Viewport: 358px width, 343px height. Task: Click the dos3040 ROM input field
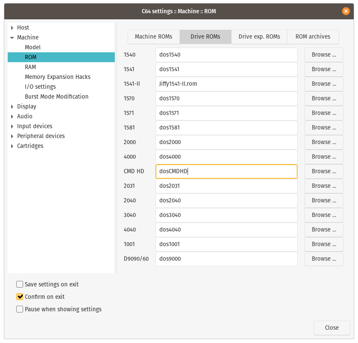pyautogui.click(x=227, y=215)
